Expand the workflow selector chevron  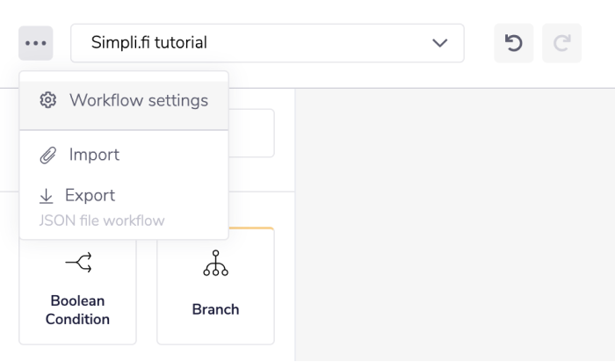tap(440, 43)
